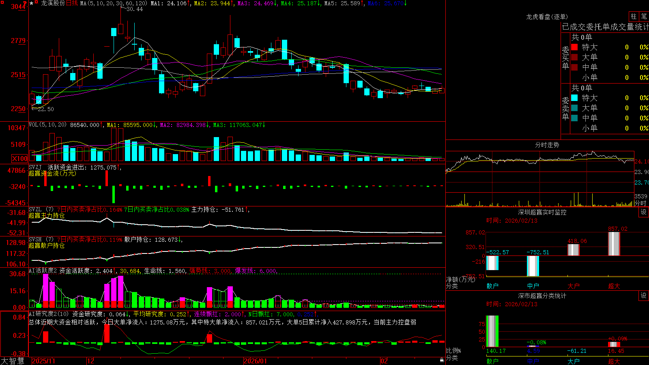649x365 pixels.
Task: Click the 散户 bar showing -522.57
Action: coord(492,263)
